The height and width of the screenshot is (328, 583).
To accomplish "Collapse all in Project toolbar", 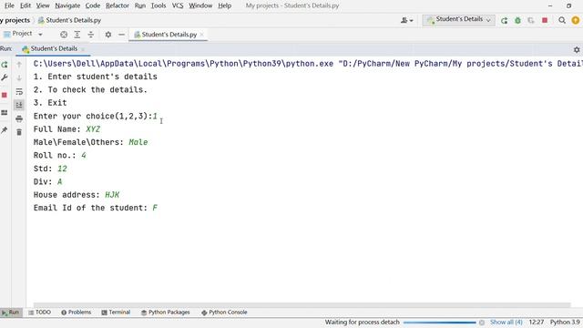I will [x=91, y=35].
